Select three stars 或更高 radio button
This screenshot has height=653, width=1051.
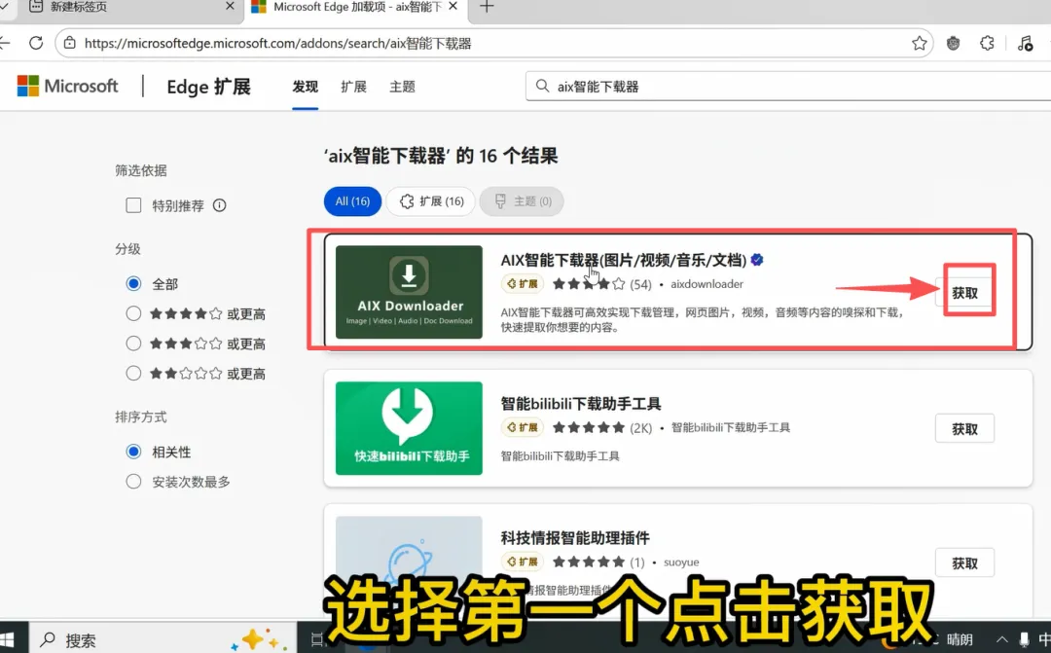[133, 344]
